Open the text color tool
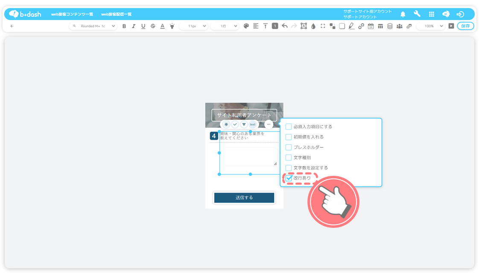The width and height of the screenshot is (479, 277). (x=163, y=26)
